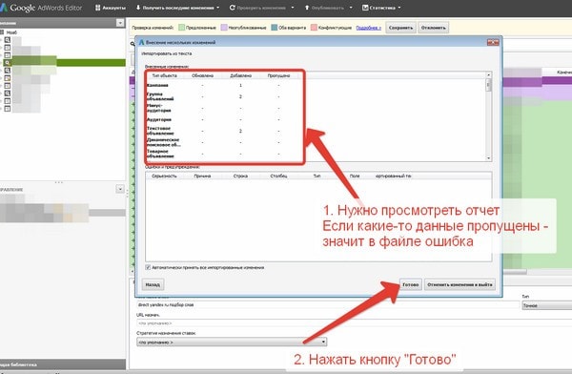
Task: Open the Аккаунты accounts grid icon
Action: [x=98, y=8]
